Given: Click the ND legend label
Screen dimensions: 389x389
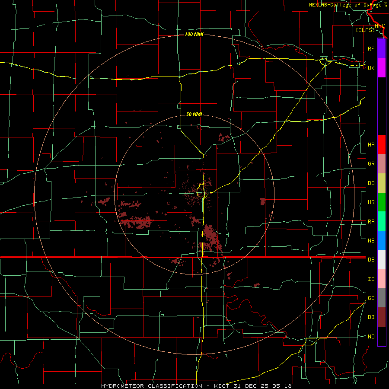Looking at the screenshot, I should coord(371,336).
